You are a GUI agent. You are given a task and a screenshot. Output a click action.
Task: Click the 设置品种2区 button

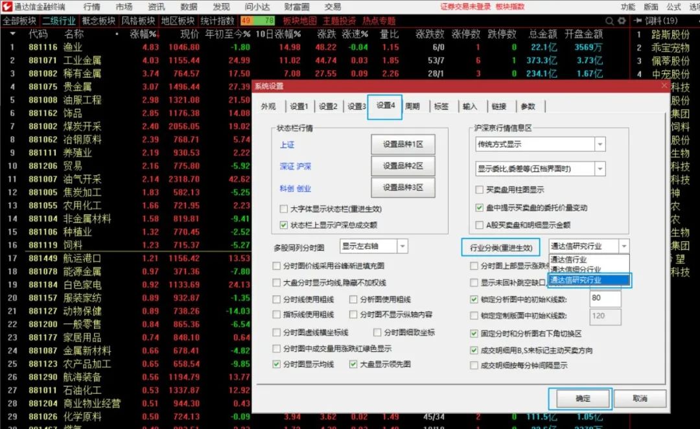[402, 166]
